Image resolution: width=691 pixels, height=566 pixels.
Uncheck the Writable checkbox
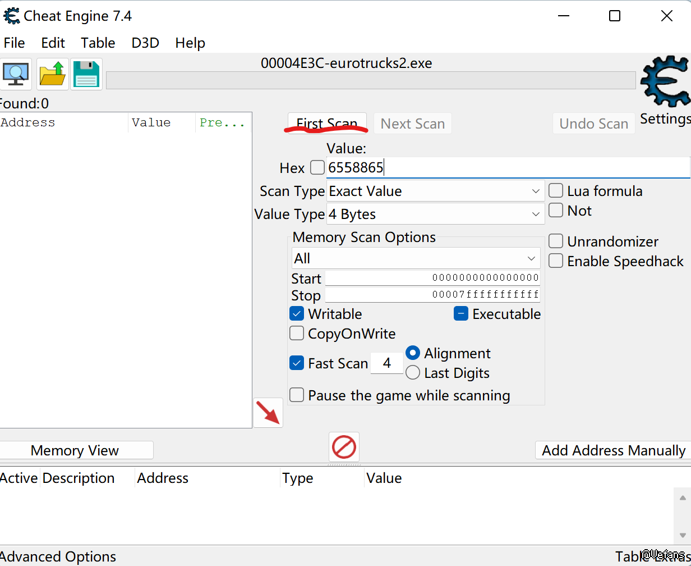297,314
